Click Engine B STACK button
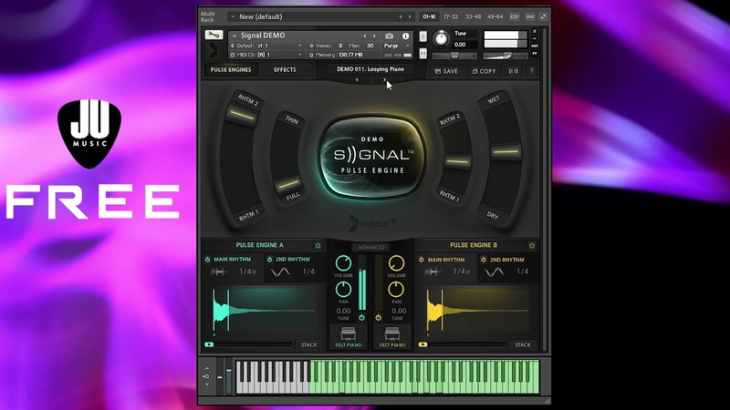Viewport: 730px width, 410px height. pyautogui.click(x=522, y=345)
